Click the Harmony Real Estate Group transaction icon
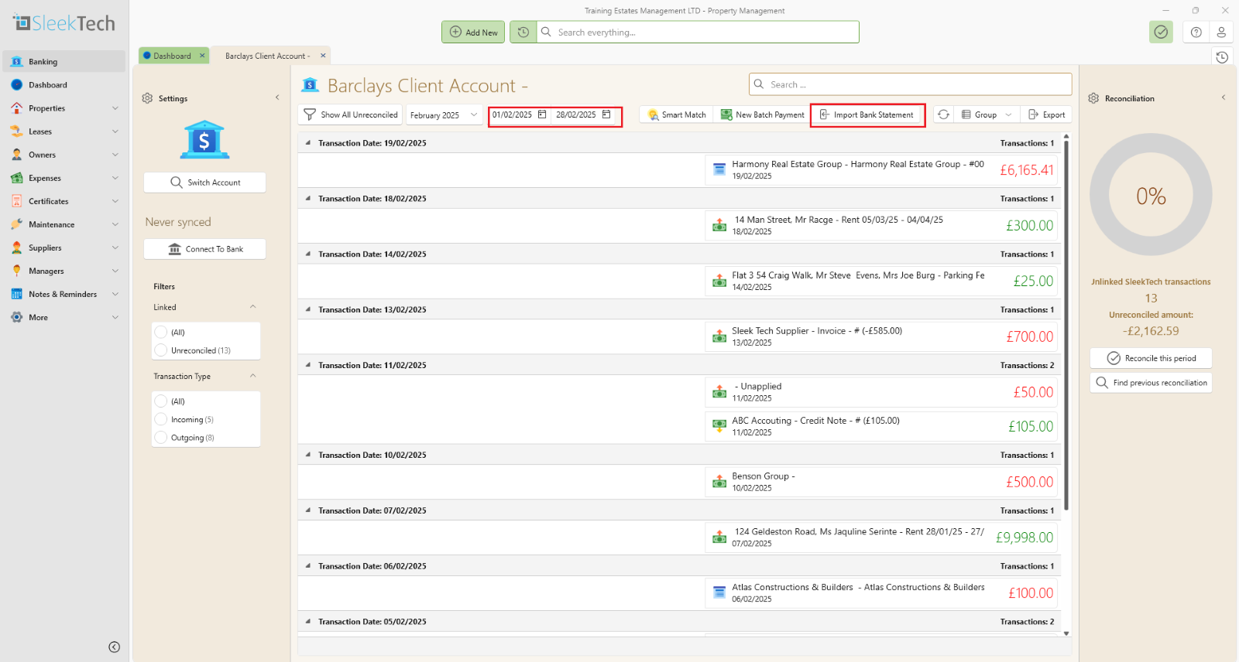Image resolution: width=1239 pixels, height=662 pixels. click(719, 169)
